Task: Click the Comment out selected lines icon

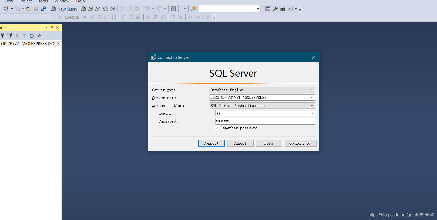Action: 173,17
